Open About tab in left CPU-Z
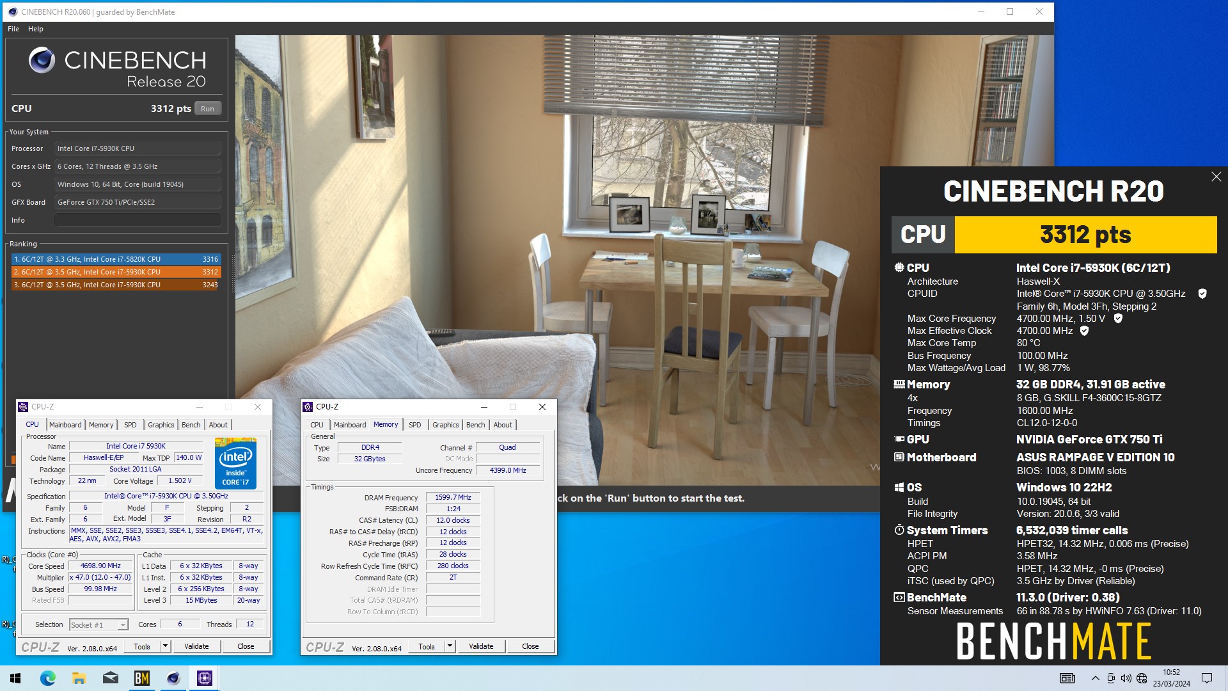This screenshot has height=691, width=1228. pos(218,425)
